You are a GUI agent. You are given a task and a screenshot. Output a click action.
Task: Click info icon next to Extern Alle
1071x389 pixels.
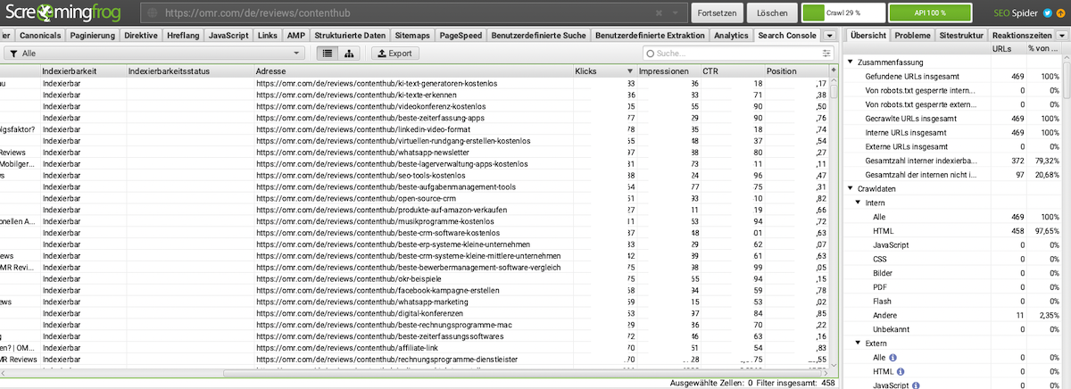coord(892,357)
